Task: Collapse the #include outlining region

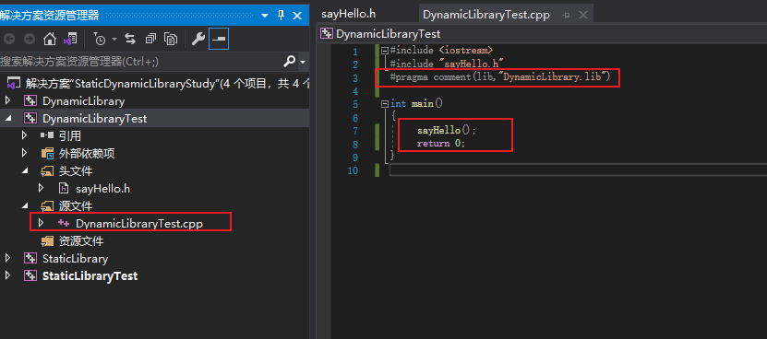Action: (x=385, y=51)
